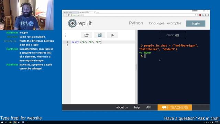This screenshot has width=220, height=124.
Task: Open the about us link
Action: (122, 107)
